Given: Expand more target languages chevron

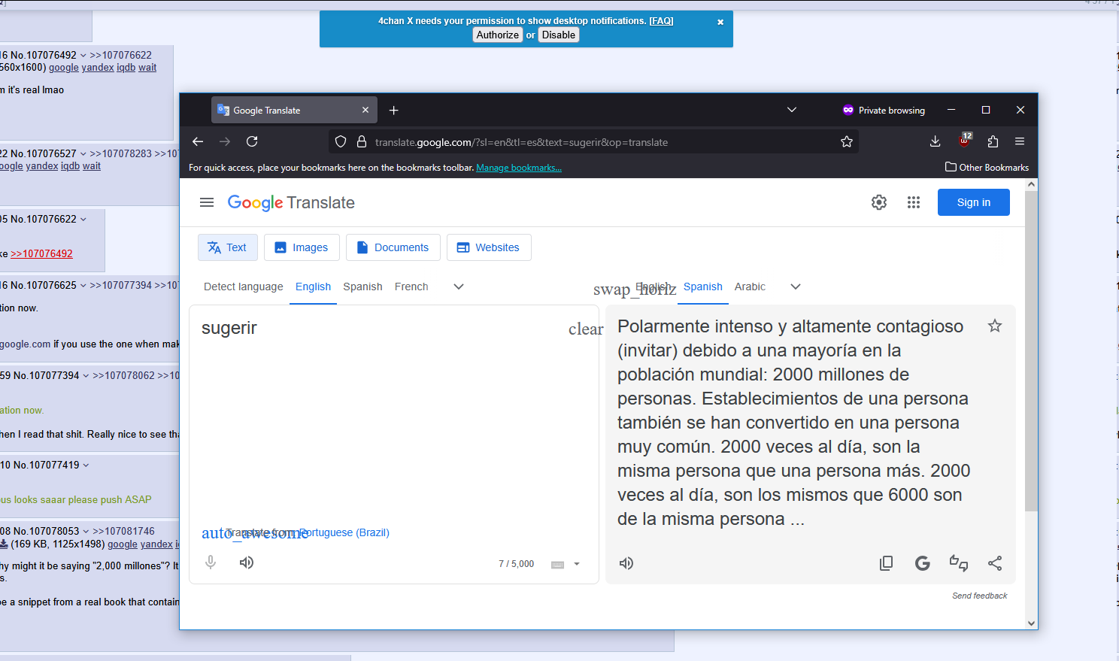Looking at the screenshot, I should click(x=796, y=287).
